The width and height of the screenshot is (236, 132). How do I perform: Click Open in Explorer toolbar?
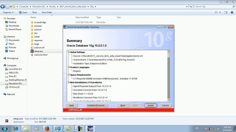pos(23,12)
